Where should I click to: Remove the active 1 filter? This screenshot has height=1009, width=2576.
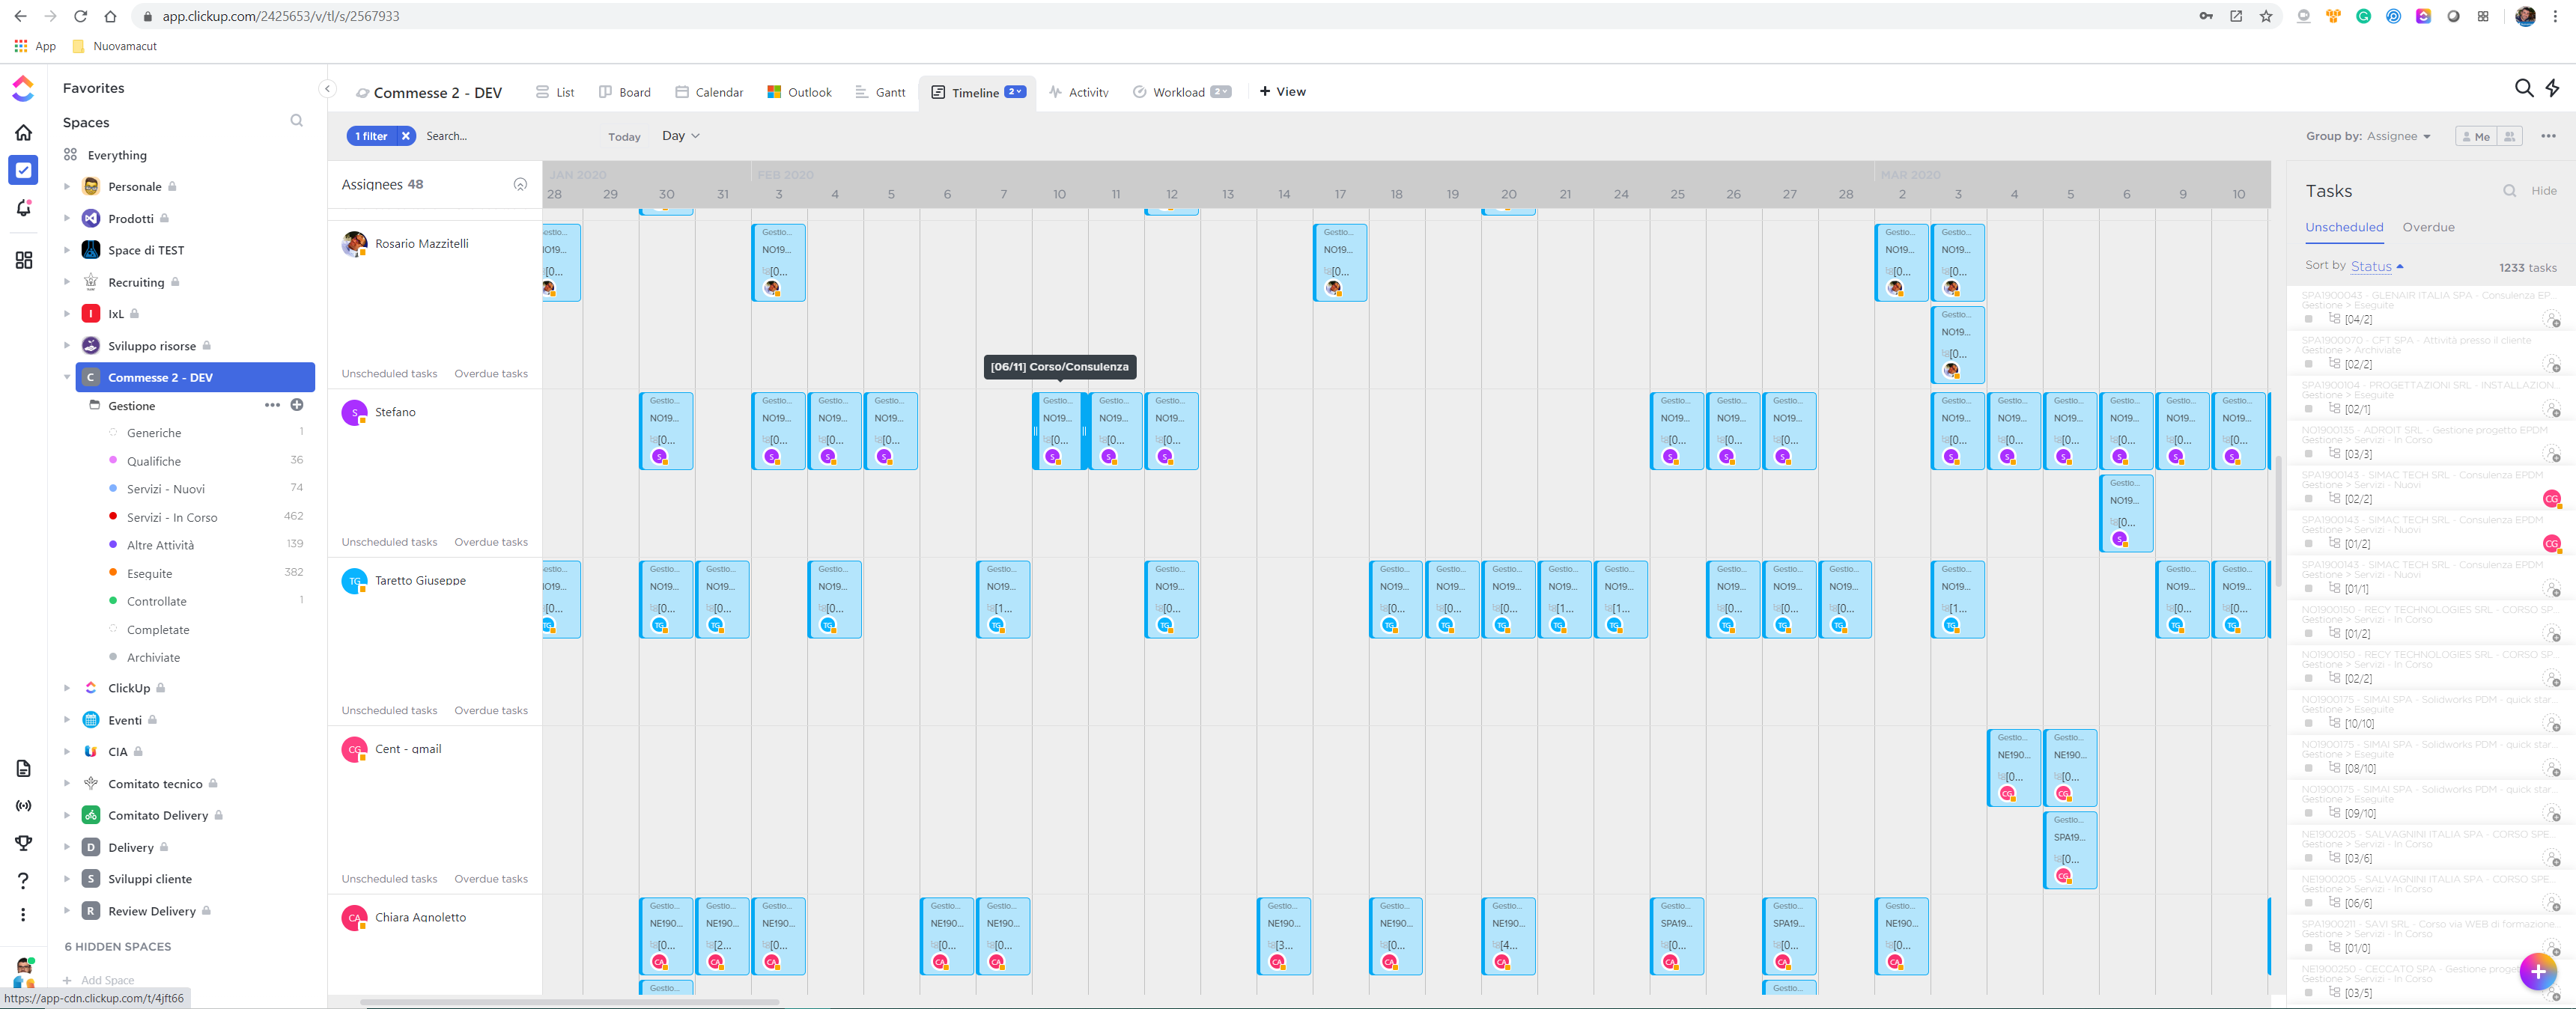(x=405, y=136)
